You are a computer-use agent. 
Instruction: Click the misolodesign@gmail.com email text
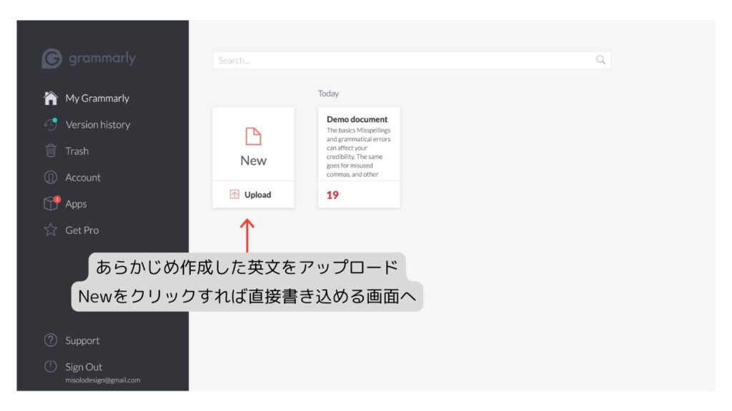click(103, 380)
